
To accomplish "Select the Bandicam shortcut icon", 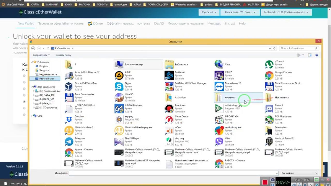I will pos(169,109).
